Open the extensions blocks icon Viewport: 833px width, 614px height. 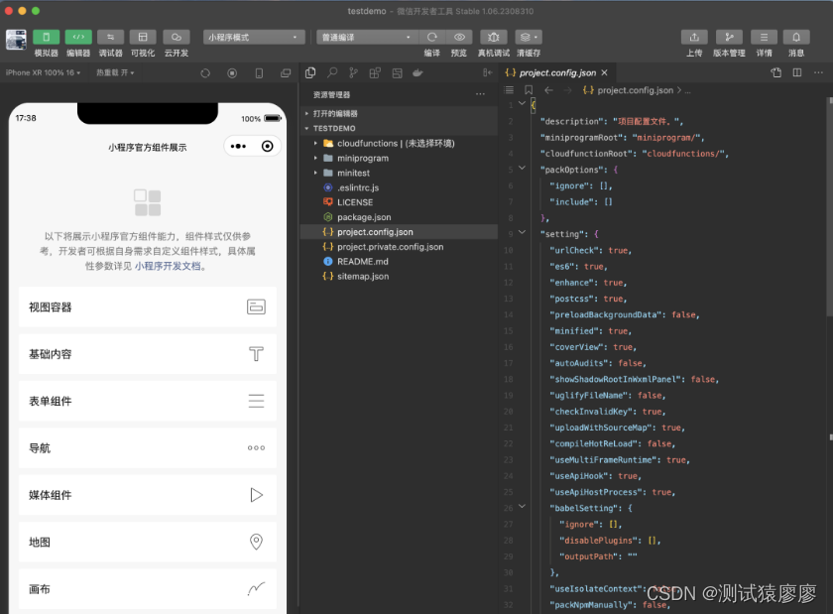375,72
